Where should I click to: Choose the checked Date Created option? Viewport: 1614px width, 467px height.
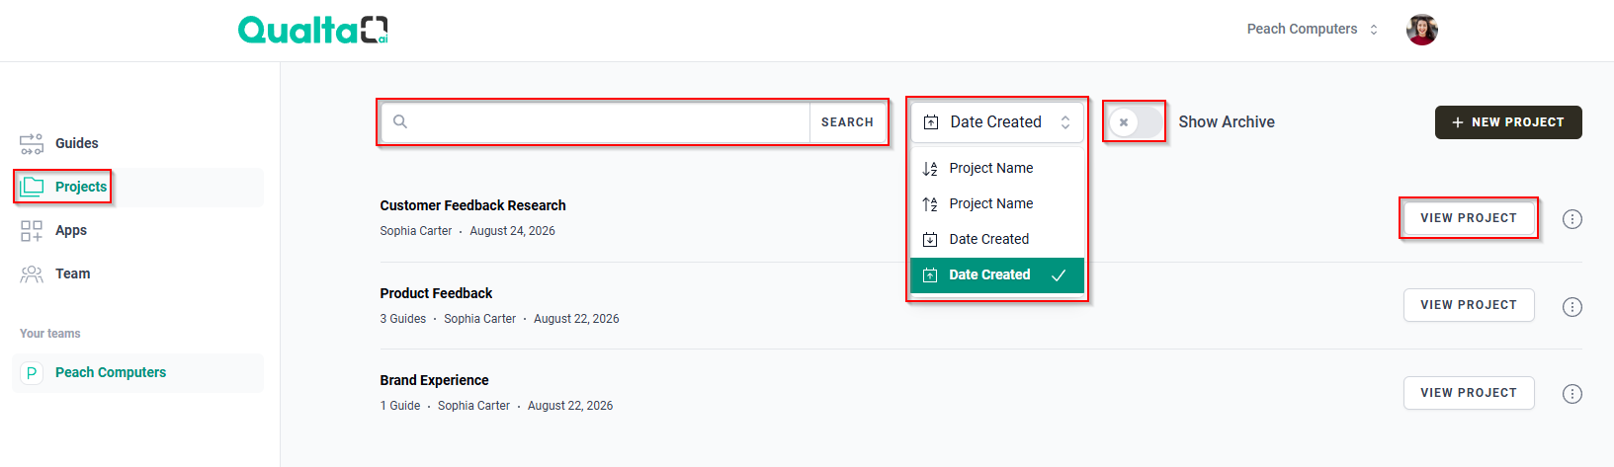(997, 275)
